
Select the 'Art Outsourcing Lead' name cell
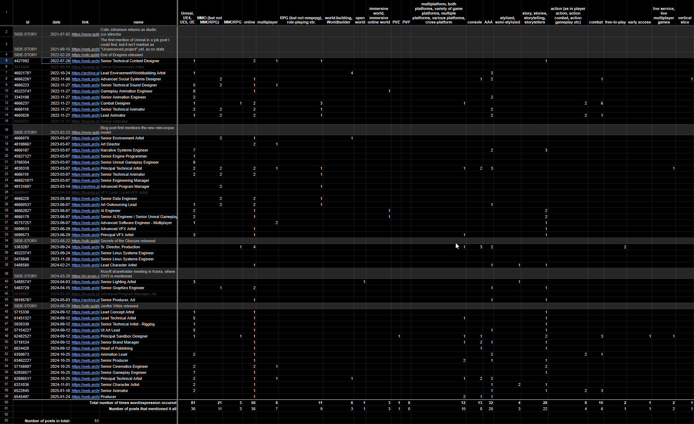[x=138, y=205]
